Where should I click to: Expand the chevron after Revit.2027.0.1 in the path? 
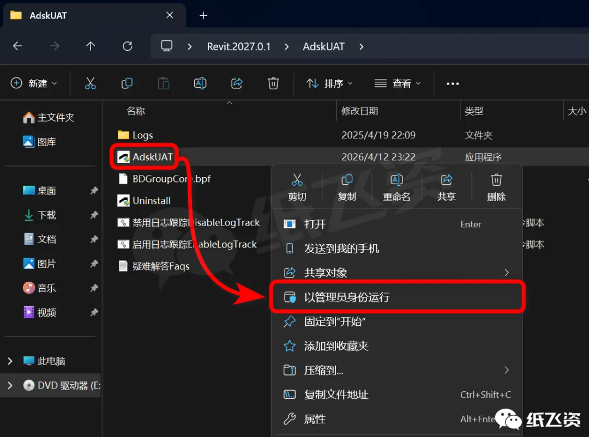click(287, 46)
